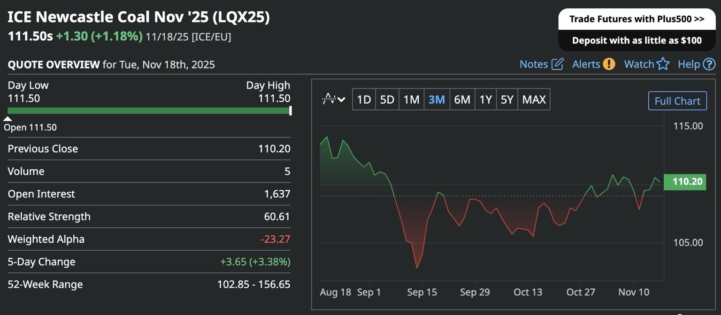Switch chart to 6M range

(462, 100)
